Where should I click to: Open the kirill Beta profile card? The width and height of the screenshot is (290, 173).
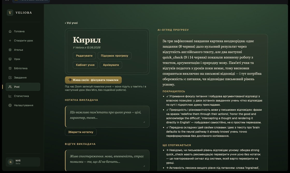(x=23, y=162)
